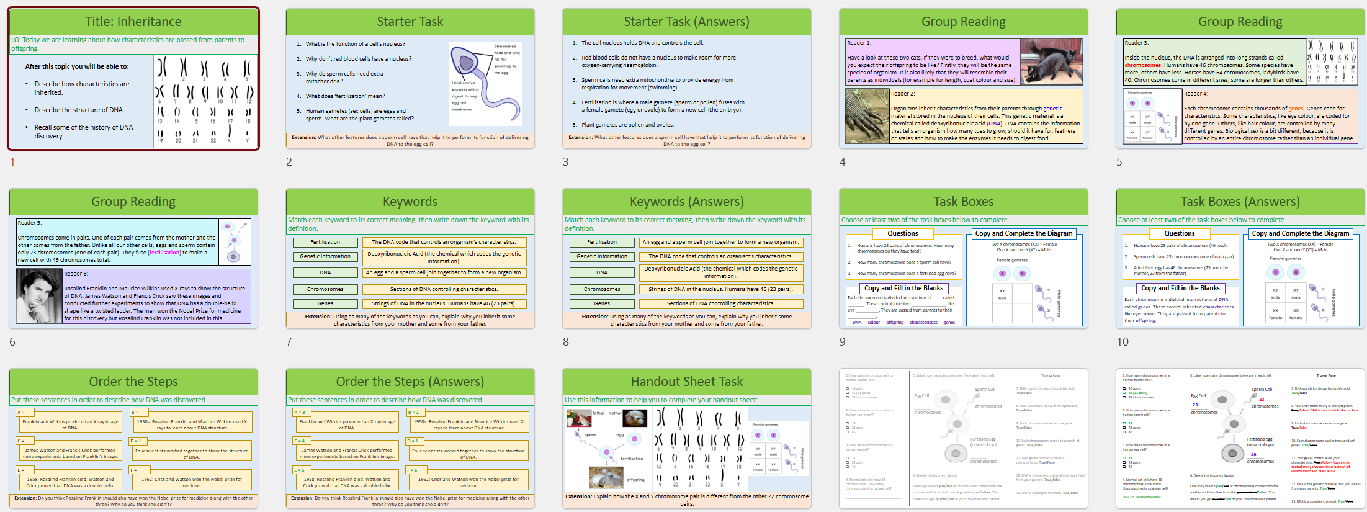
Task: Select slide 11 'Order the Steps' thumbnail
Action: [133, 439]
